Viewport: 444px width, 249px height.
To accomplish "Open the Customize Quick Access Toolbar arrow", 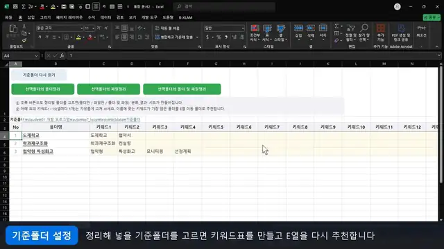I will tap(128, 6).
